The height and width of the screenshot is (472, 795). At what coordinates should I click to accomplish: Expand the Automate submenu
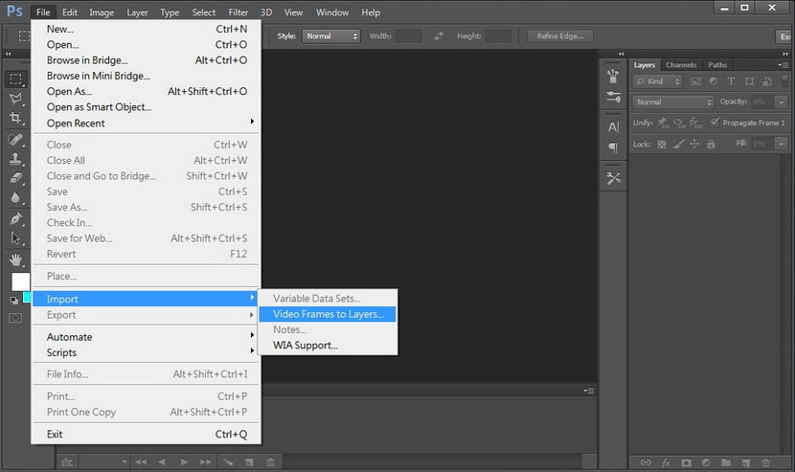point(147,337)
